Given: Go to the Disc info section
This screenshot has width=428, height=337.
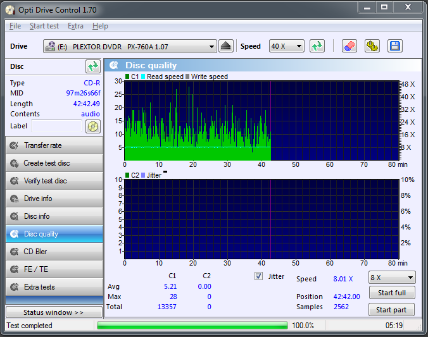Looking at the screenshot, I should pos(54,216).
